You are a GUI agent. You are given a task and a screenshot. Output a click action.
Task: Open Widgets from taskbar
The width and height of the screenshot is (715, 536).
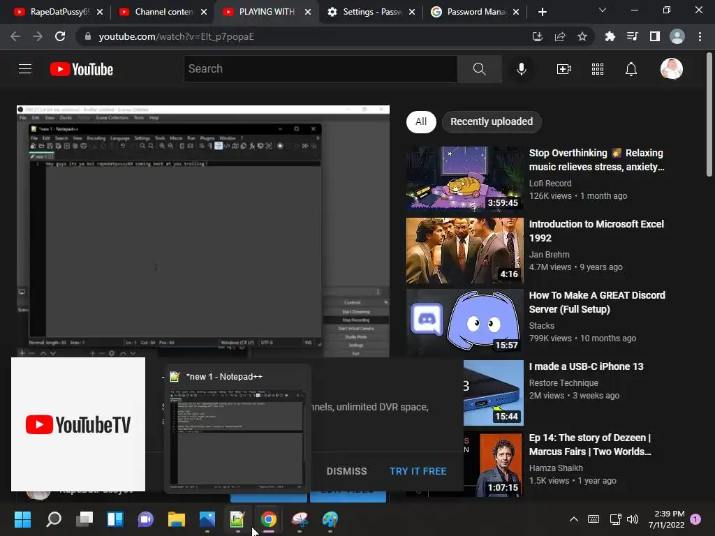click(115, 519)
